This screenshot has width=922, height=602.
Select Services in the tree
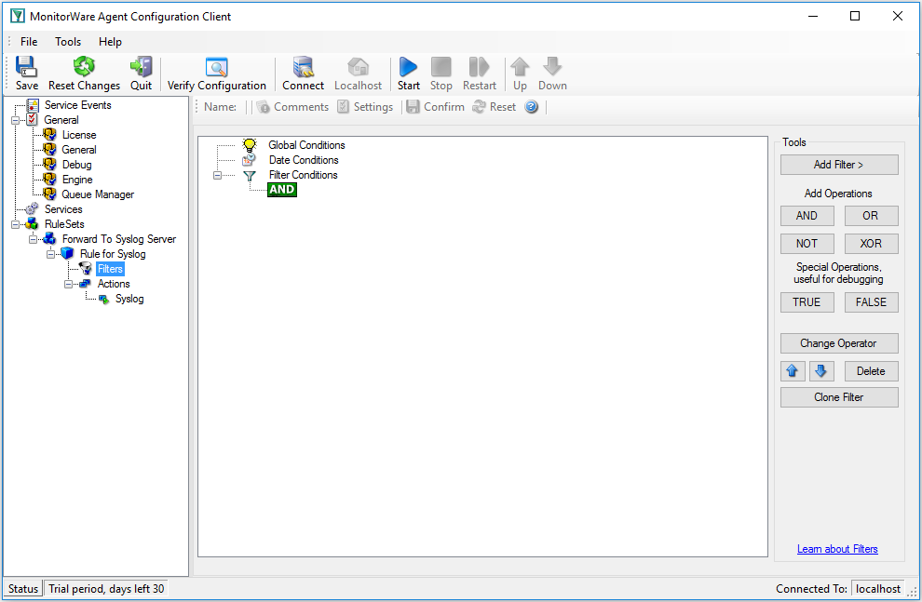click(x=63, y=209)
